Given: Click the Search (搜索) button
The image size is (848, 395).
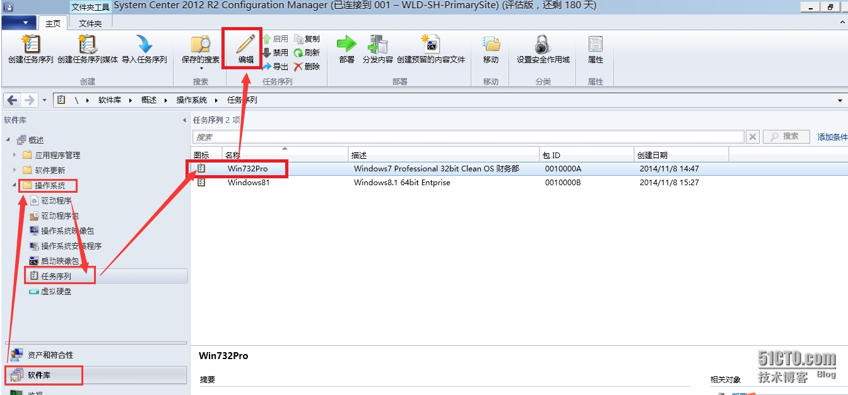Looking at the screenshot, I should tap(786, 136).
